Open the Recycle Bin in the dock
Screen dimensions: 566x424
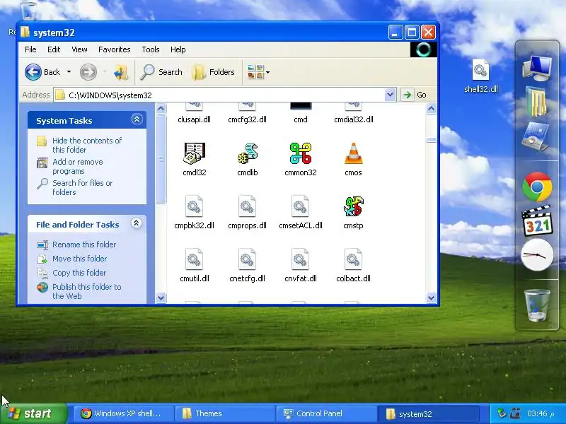(x=537, y=305)
